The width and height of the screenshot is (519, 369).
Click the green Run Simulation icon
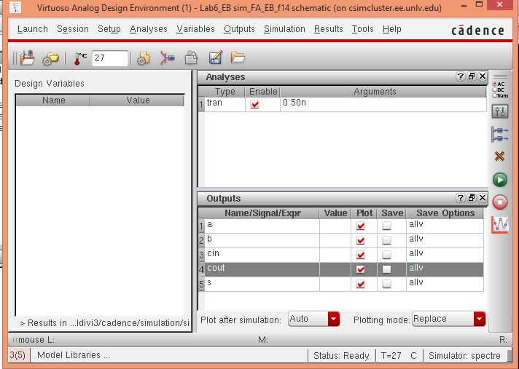[499, 180]
